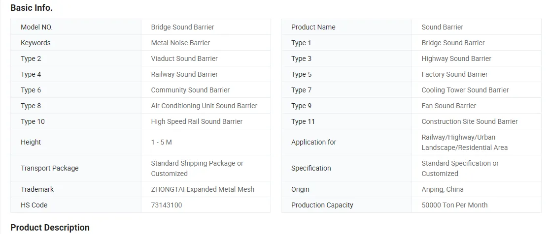Click Air Conditioning Unit Sound Barrier text
This screenshot has width=549, height=234.
coord(204,106)
